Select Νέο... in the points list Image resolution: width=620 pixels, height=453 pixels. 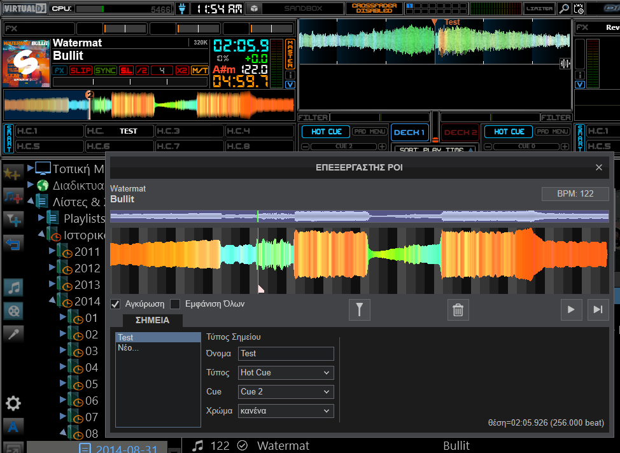(128, 348)
